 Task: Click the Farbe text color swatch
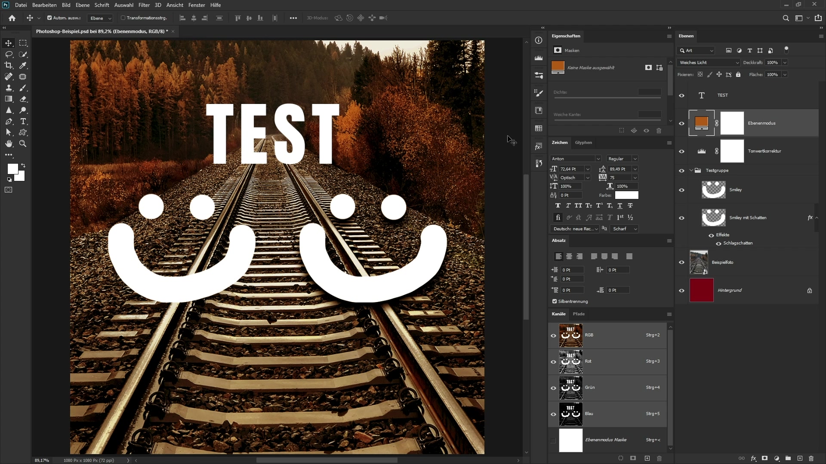(x=626, y=195)
